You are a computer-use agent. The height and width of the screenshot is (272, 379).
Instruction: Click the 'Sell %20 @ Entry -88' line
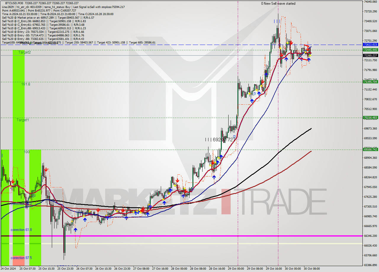click(43, 39)
